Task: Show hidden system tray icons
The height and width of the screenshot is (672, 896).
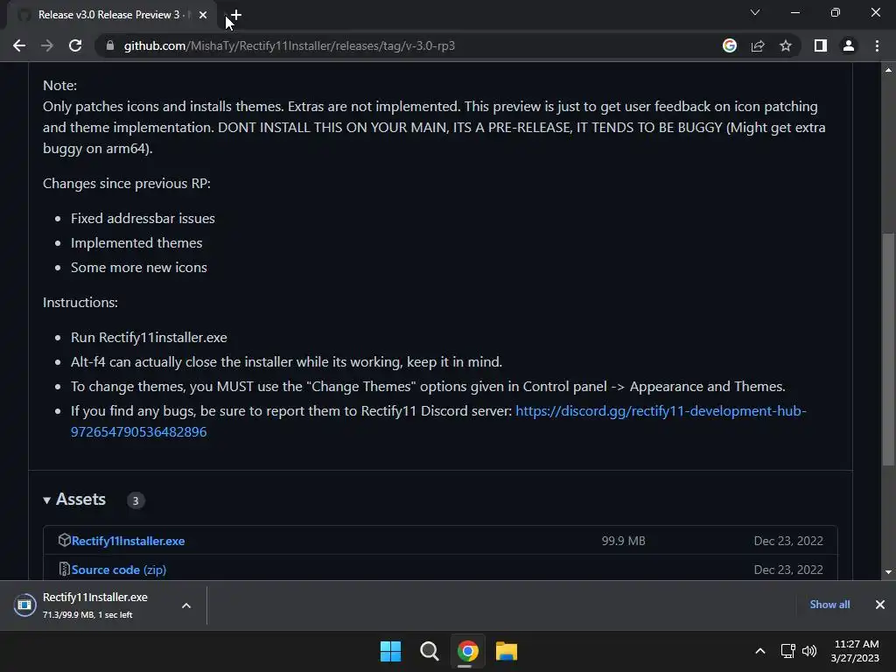Action: point(760,651)
